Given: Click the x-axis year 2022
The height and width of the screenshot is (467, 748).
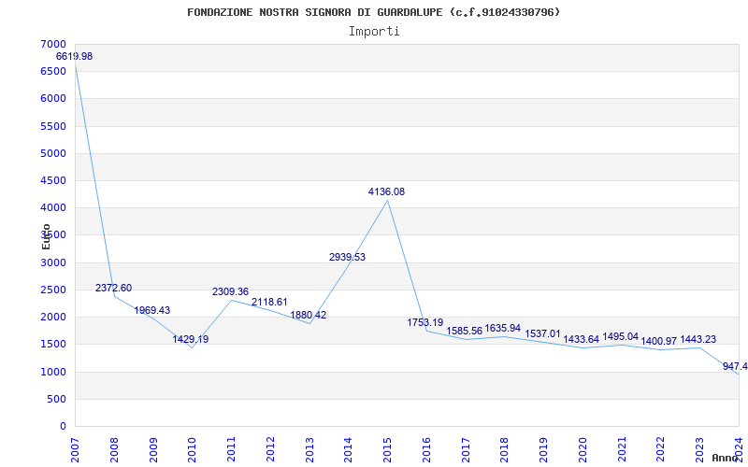Looking at the screenshot, I should click(x=661, y=450).
